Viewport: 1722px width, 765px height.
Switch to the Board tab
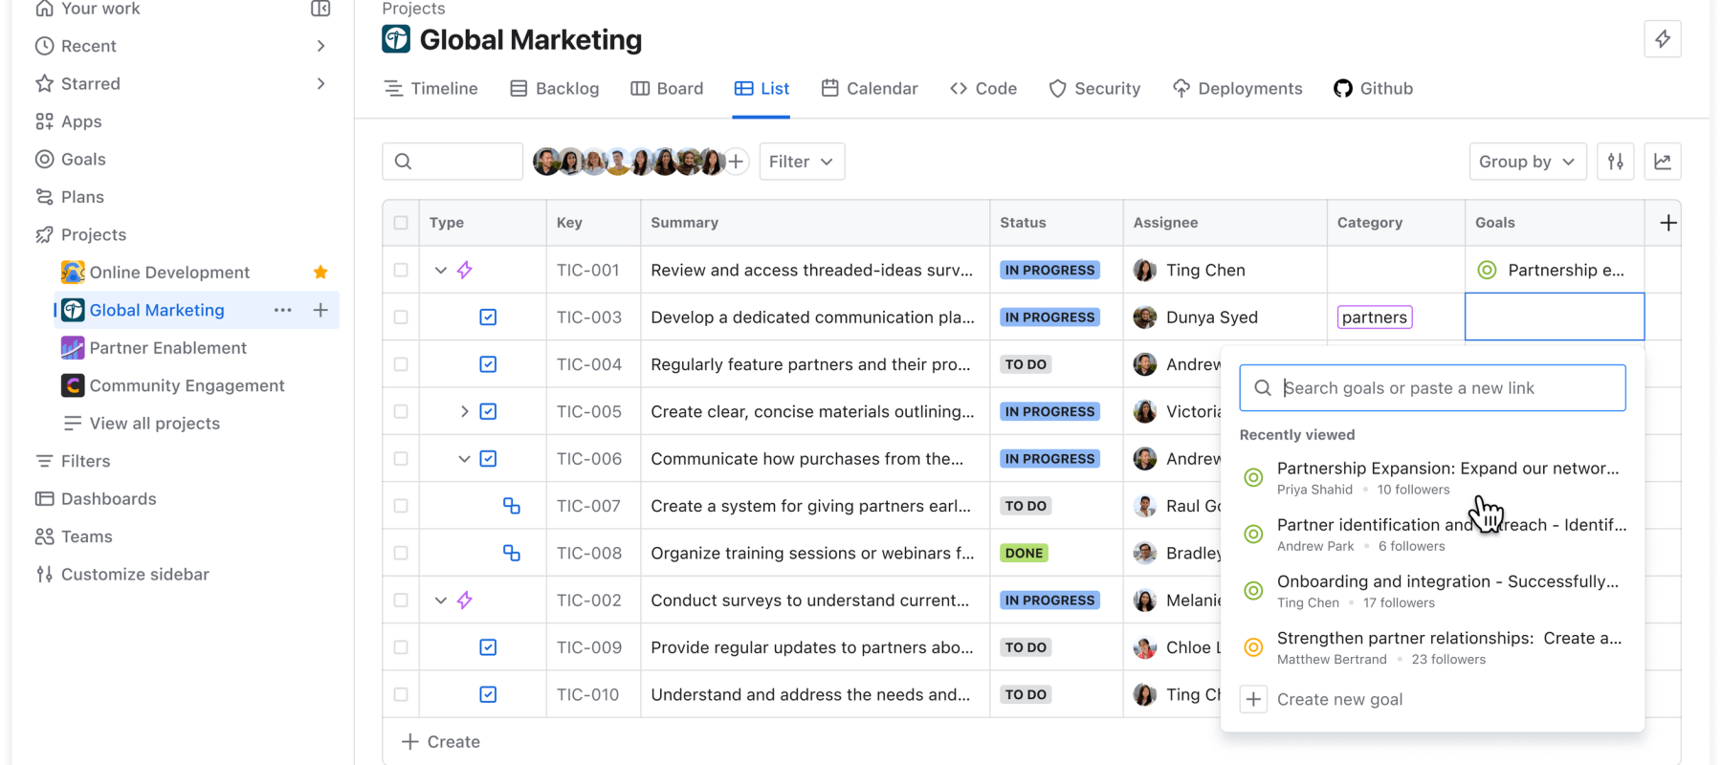click(667, 89)
